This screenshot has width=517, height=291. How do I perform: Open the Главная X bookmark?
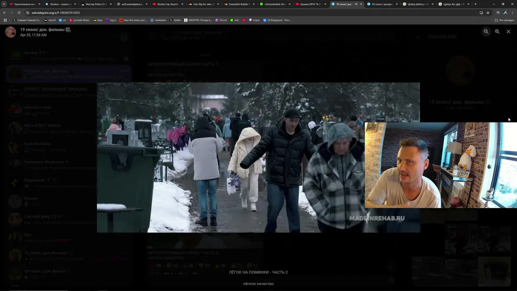coord(27,20)
